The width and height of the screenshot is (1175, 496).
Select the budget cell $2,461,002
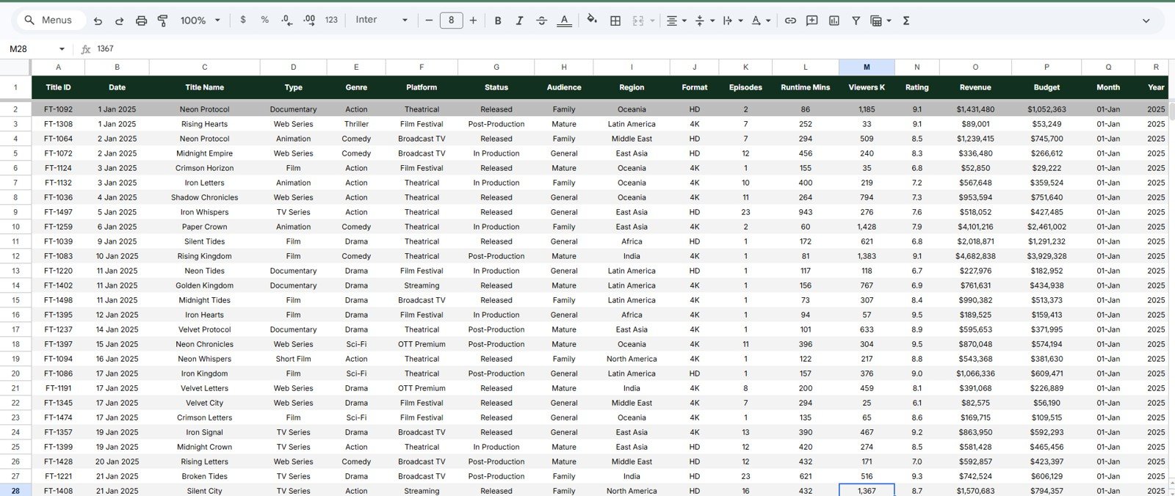[x=1046, y=227]
